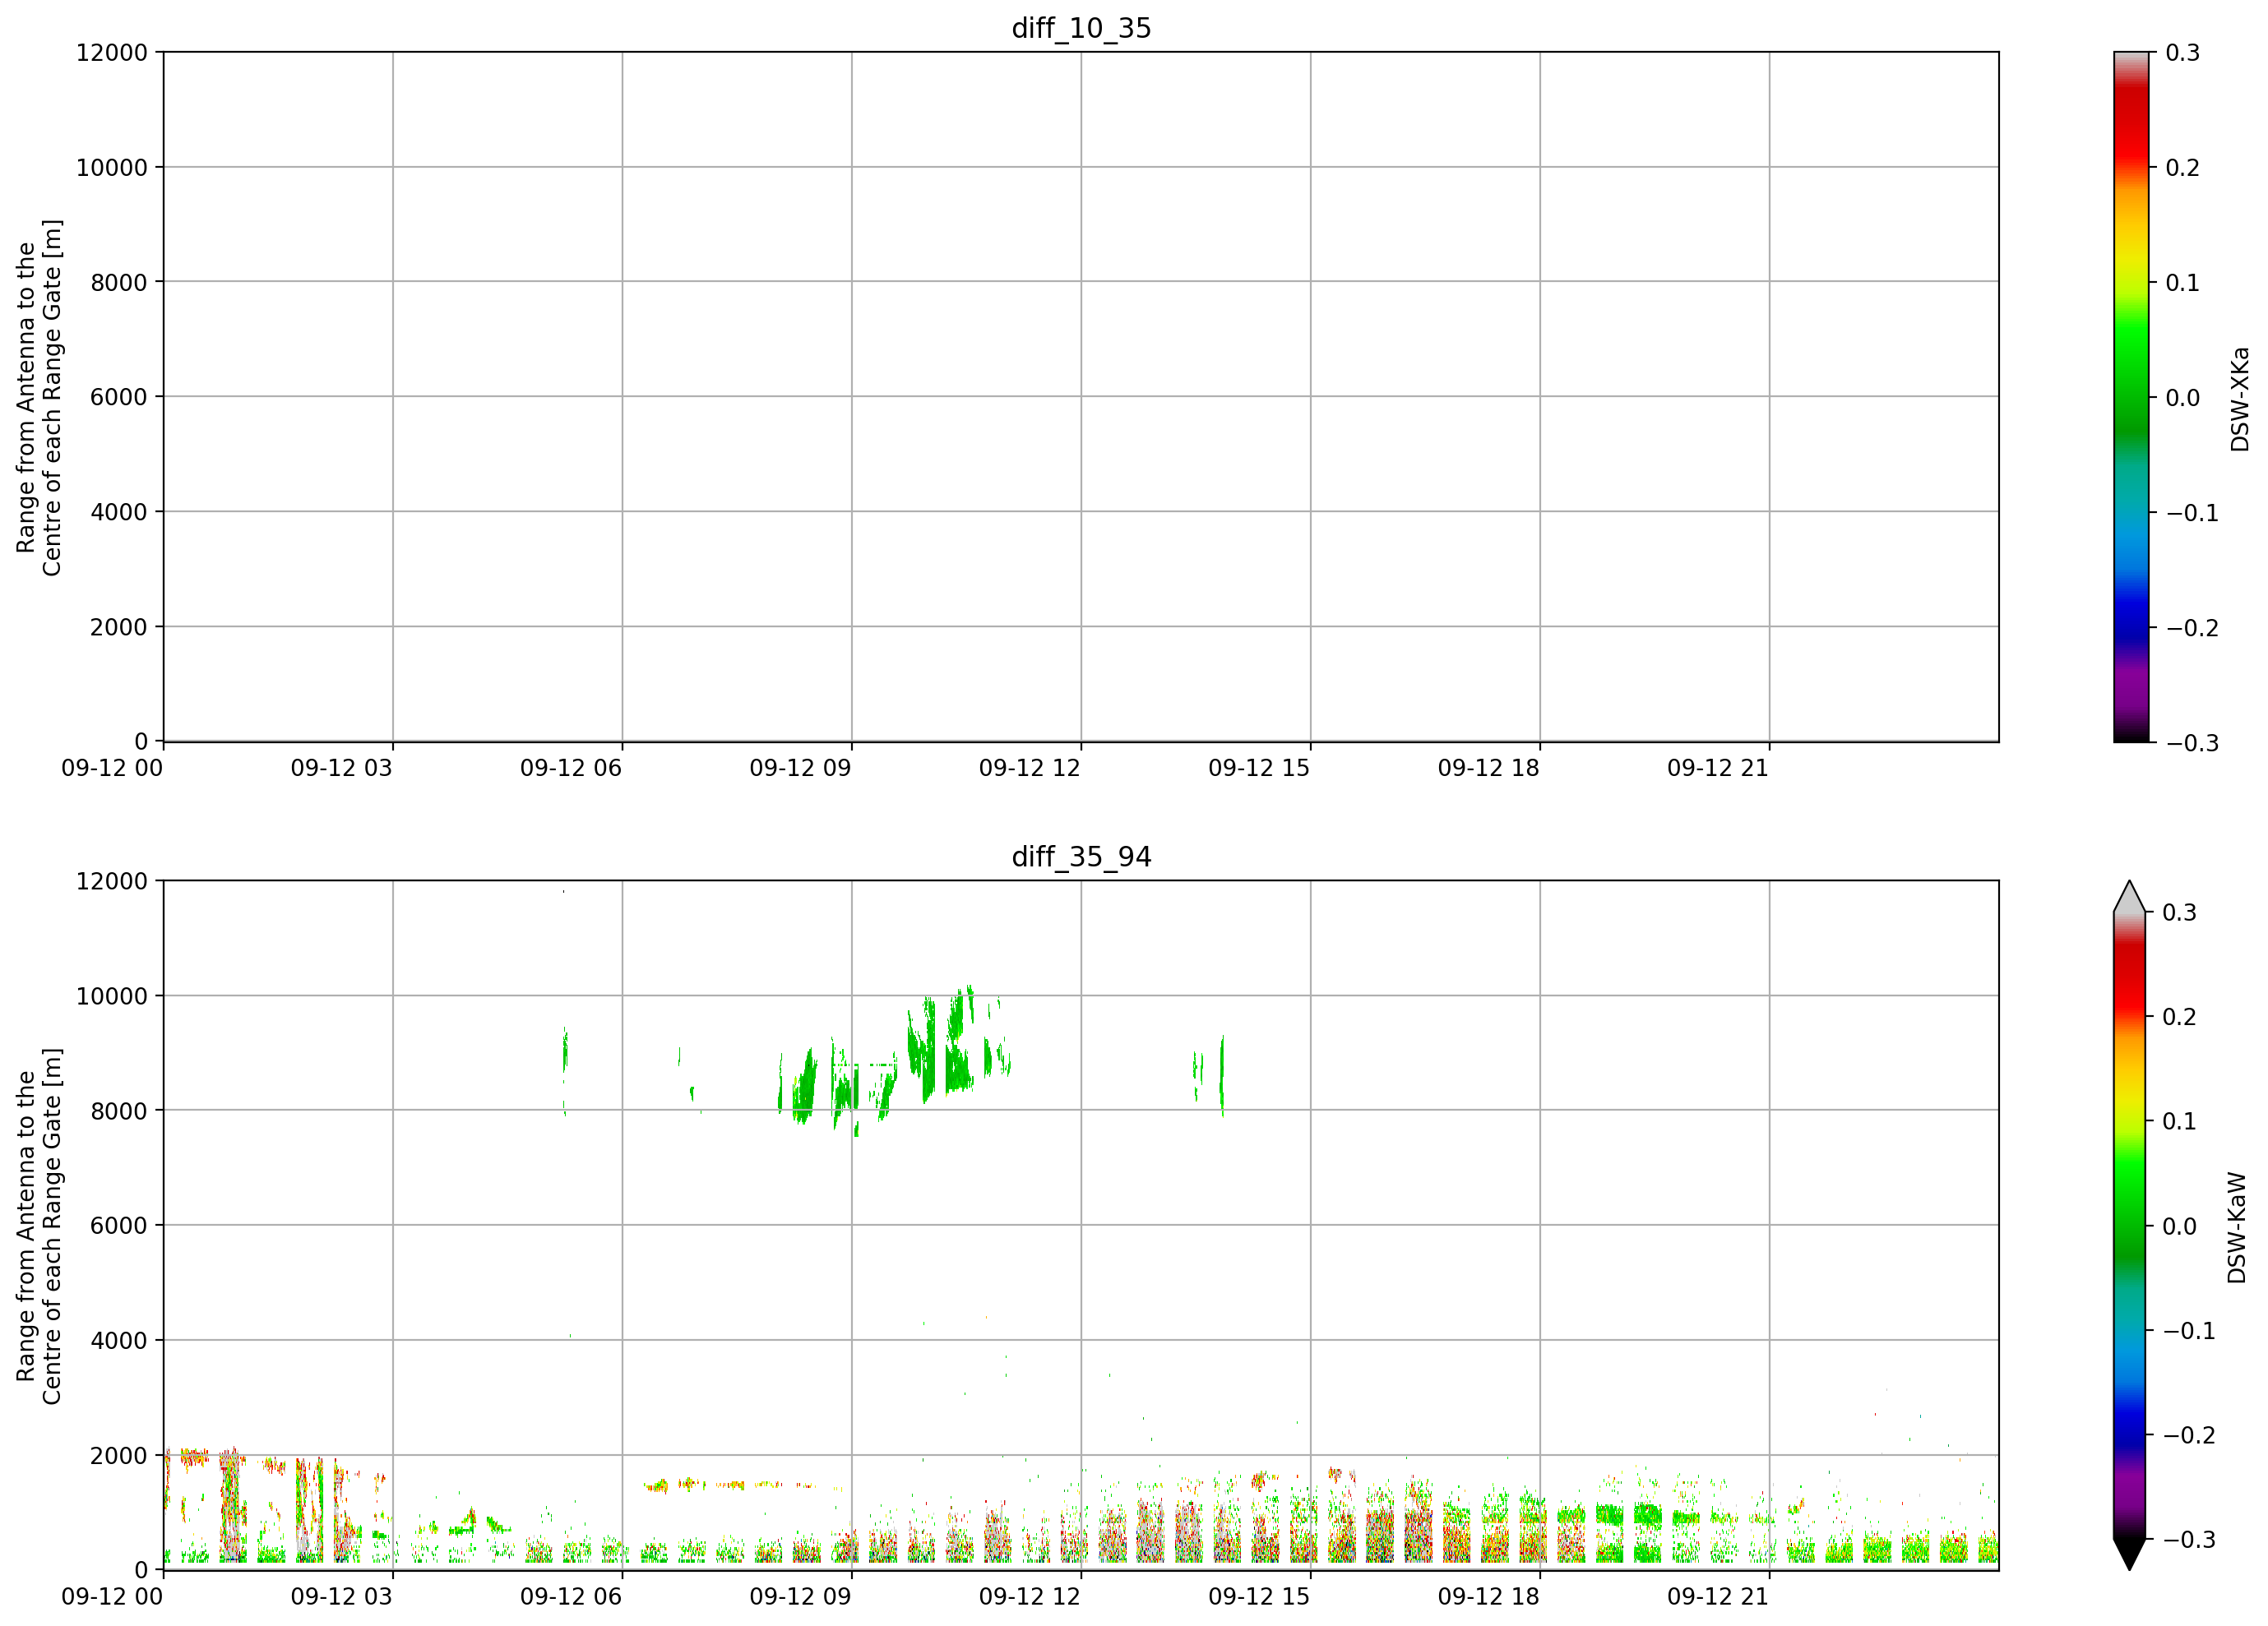Viewport: 2268px width, 1626px height.
Task: Click '09-12 00' x tick under diff_10_35
Action: (112, 768)
